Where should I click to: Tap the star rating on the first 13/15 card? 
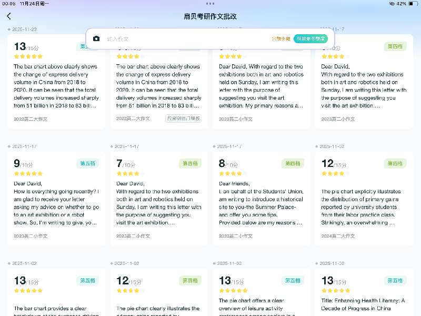(28, 56)
